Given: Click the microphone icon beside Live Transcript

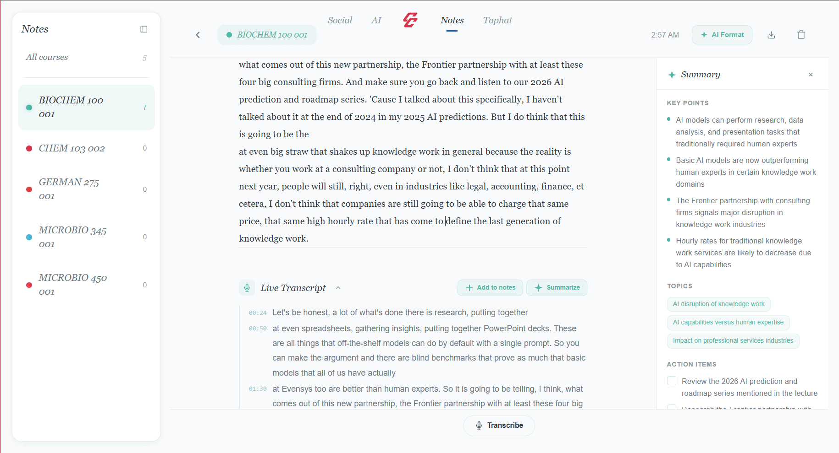Looking at the screenshot, I should pyautogui.click(x=247, y=287).
